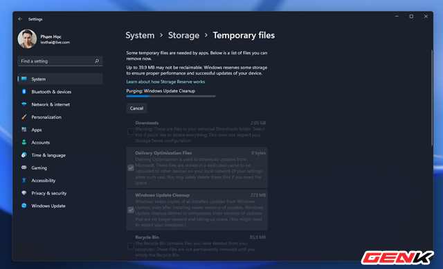Click the Personalization paintbrush icon

tap(24, 117)
